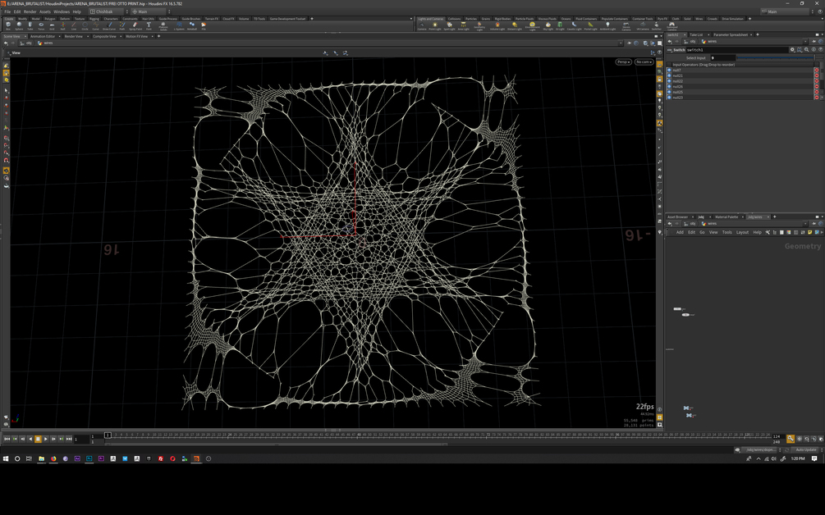Pick the Torus shelf tool
This screenshot has width=825, height=515.
(41, 25)
